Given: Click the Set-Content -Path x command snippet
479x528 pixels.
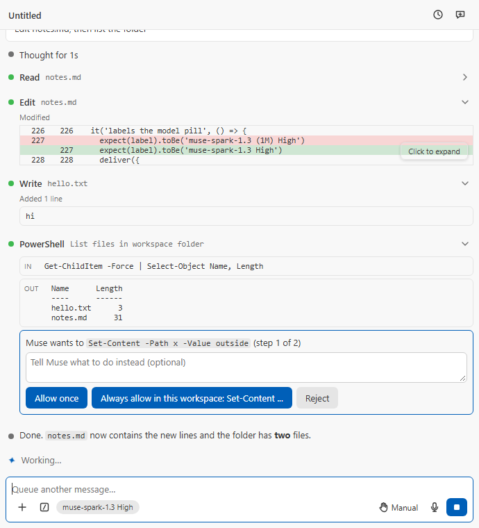Looking at the screenshot, I should point(168,343).
